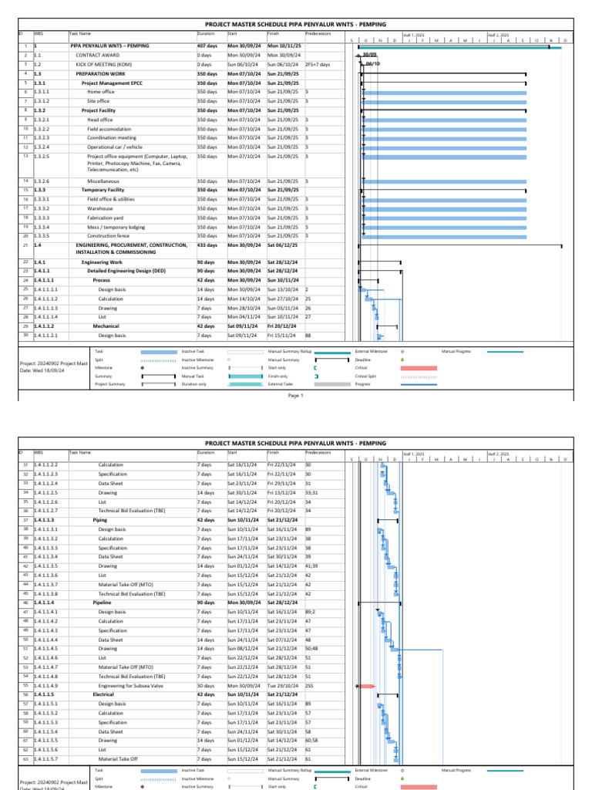Screen dimensions: 592x790
Task: Select the Pipeline summary task
Action: 102,603
